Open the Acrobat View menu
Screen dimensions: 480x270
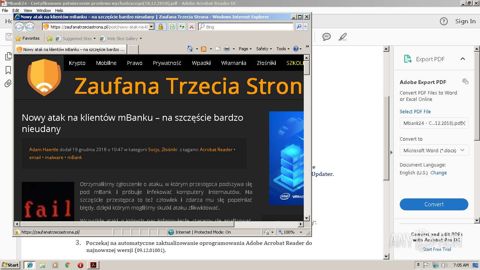28,10
